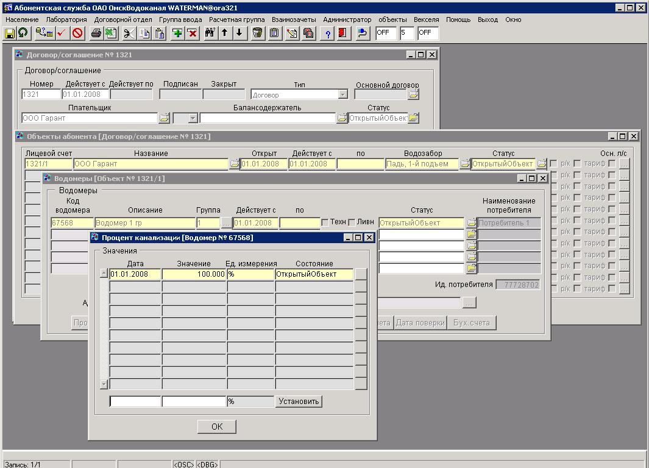
Task: Enable the р/к checkbox in first object row
Action: pos(553,163)
